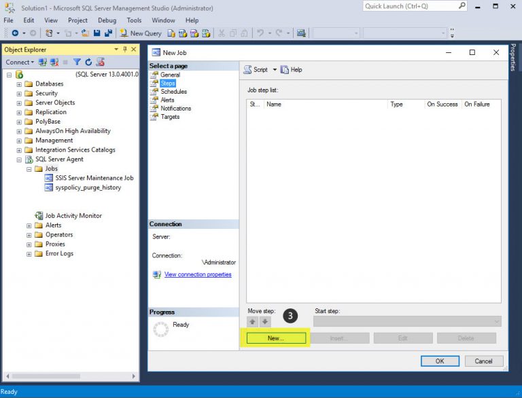Image resolution: width=522 pixels, height=398 pixels.
Task: Open the Debug menu
Action: 107,20
